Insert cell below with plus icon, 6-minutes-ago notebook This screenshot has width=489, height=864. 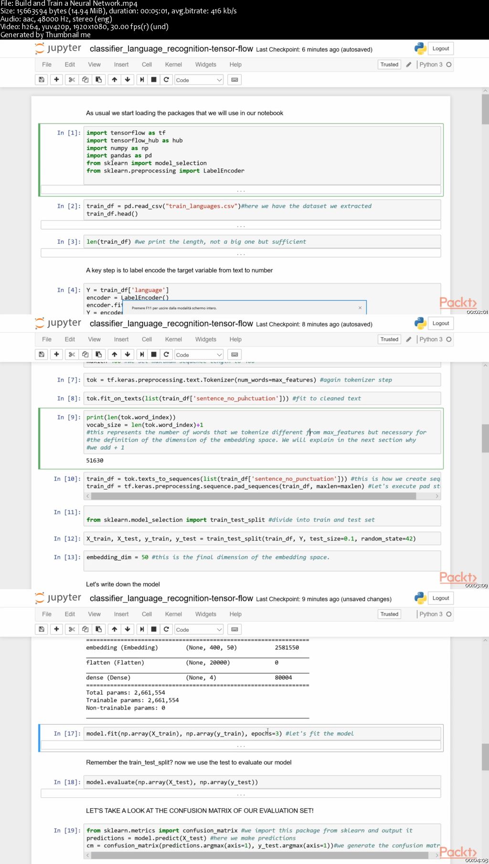point(56,80)
